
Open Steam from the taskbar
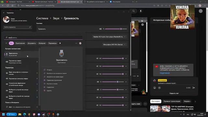44,114
